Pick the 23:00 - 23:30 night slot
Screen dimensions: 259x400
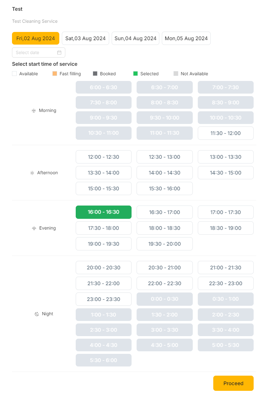pyautogui.click(x=103, y=299)
